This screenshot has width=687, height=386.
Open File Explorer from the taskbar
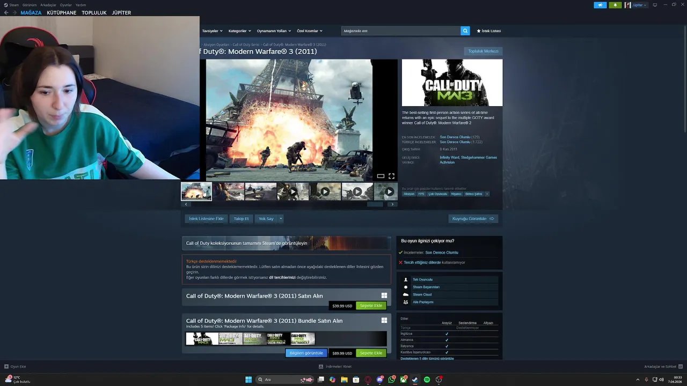[x=344, y=380]
